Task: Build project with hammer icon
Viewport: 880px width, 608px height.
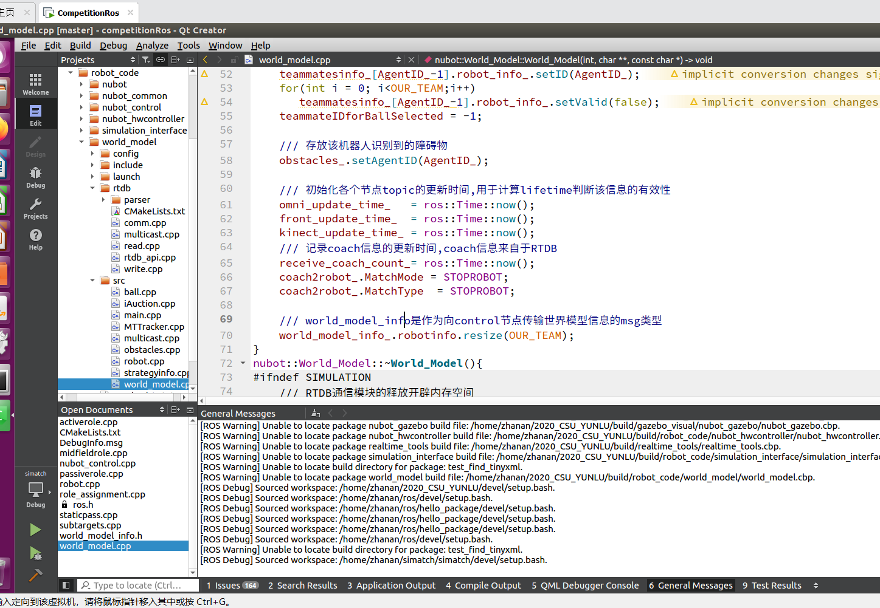Action: tap(35, 575)
